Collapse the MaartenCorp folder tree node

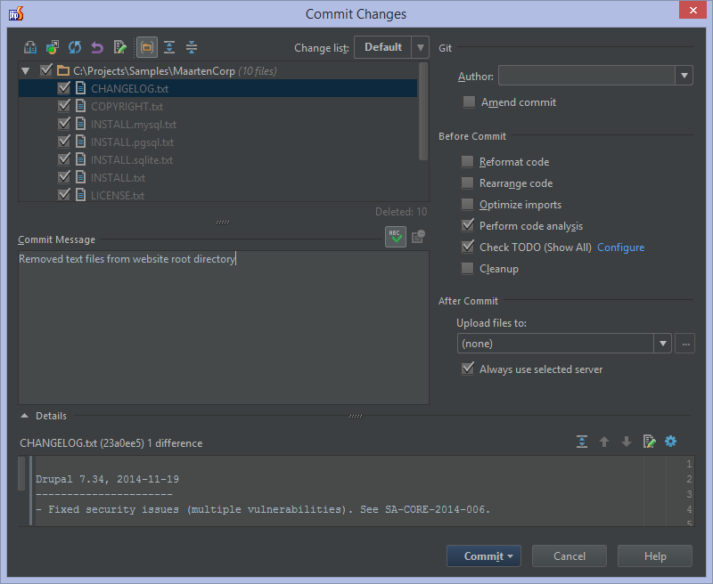pyautogui.click(x=26, y=71)
